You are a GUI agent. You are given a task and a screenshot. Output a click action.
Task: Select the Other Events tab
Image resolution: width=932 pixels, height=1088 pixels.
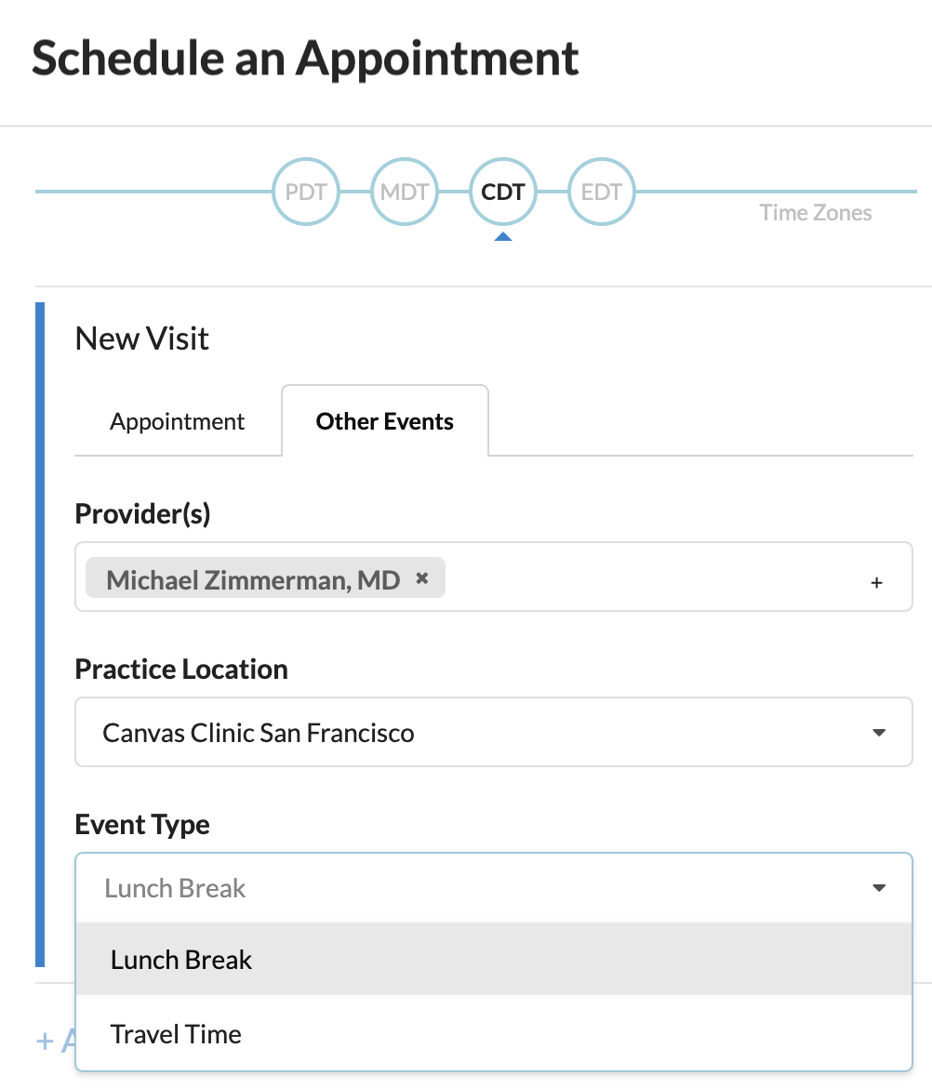coord(384,421)
